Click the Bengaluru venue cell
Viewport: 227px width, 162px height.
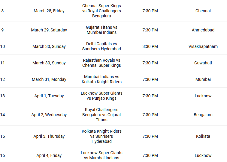(203, 115)
